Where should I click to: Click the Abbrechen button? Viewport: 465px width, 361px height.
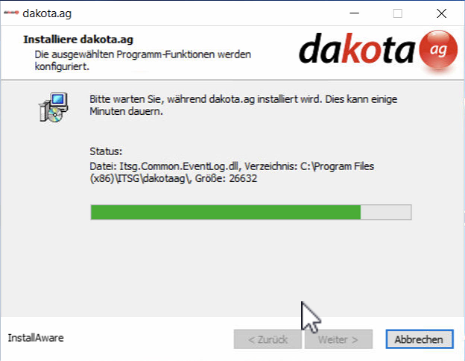pyautogui.click(x=420, y=339)
